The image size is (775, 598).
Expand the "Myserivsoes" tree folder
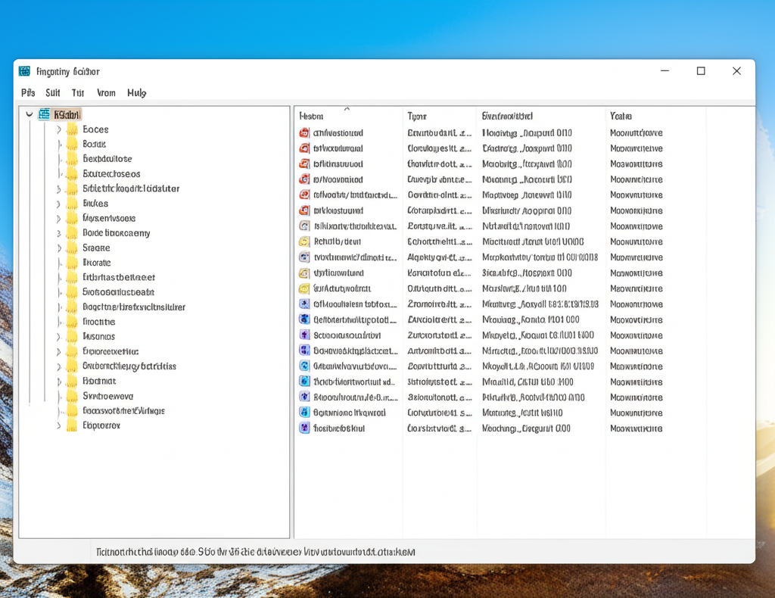pyautogui.click(x=59, y=219)
